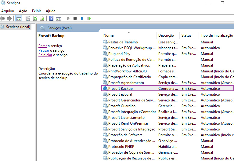This screenshot has height=161, width=234.
Task: Click the Parar link to stop the service
Action: [x=42, y=46]
